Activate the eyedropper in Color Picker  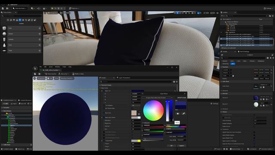183,114
